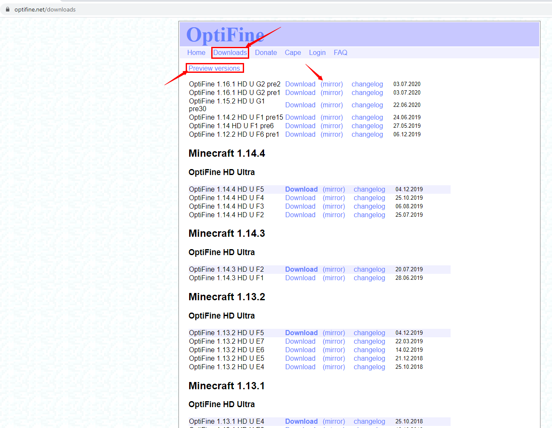
Task: Click the Preview versions link
Action: 214,68
